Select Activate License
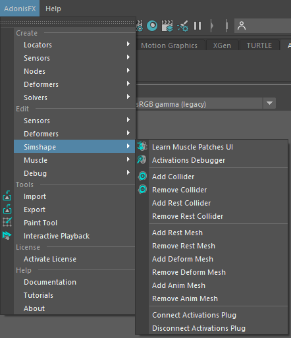Screen dimensions: 291x338 [74, 259]
